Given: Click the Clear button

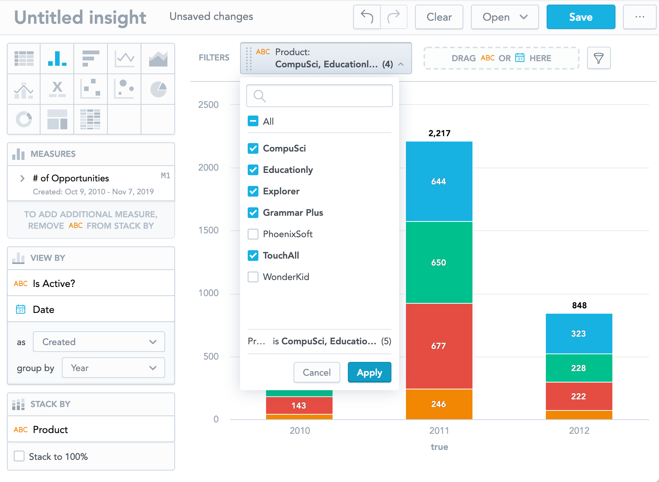Looking at the screenshot, I should [x=439, y=17].
